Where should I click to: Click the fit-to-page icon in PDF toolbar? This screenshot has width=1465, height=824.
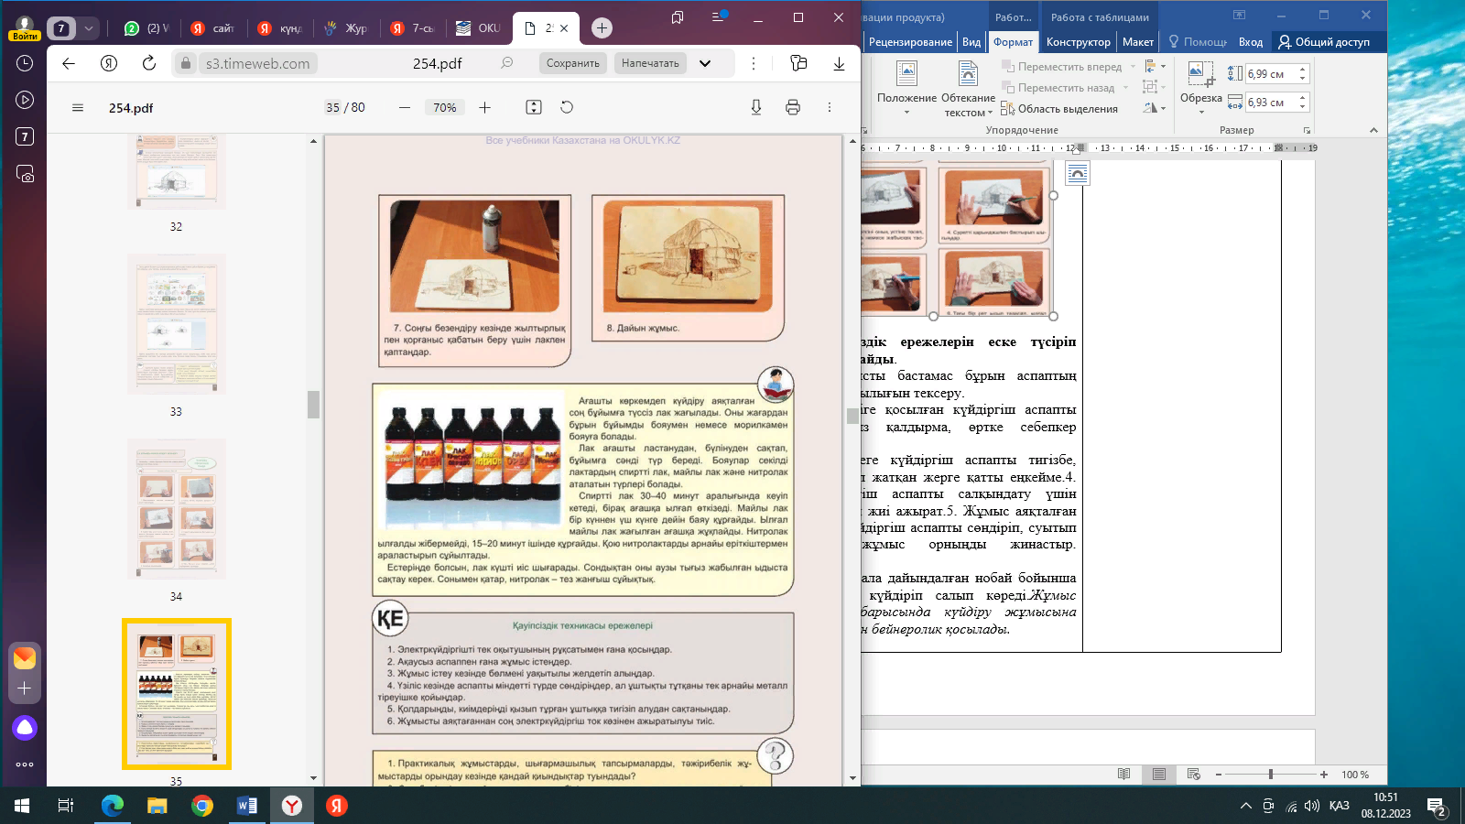point(534,107)
